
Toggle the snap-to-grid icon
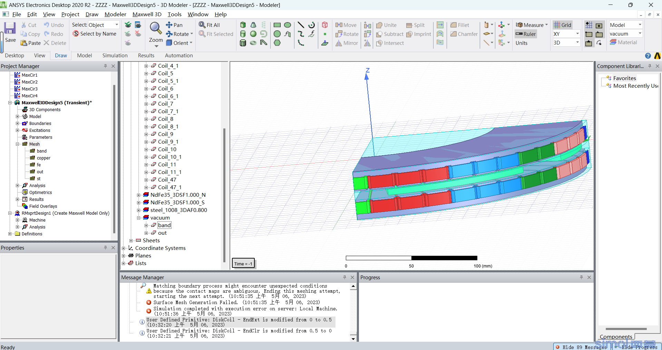(x=589, y=25)
